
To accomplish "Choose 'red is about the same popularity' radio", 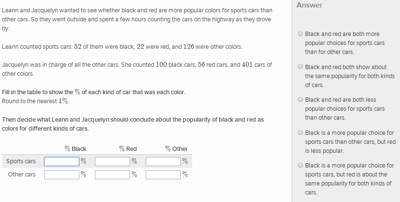I will click(300, 166).
